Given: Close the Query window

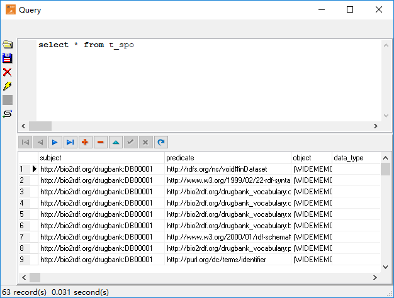Looking at the screenshot, I should pyautogui.click(x=379, y=10).
